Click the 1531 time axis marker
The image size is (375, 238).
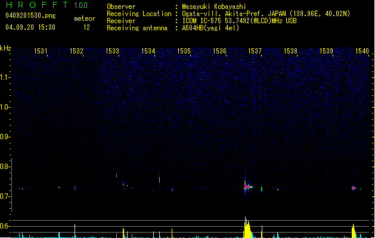tap(41, 51)
